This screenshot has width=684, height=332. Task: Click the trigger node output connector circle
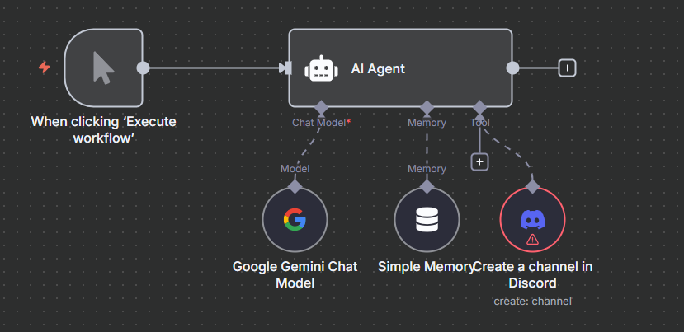coord(143,68)
